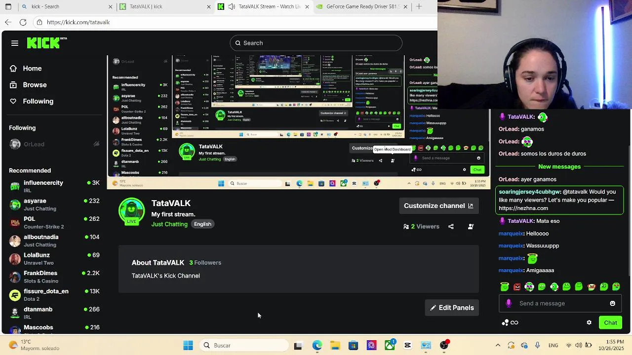
Task: Click the stream preview thumbnail
Action: coord(299,122)
